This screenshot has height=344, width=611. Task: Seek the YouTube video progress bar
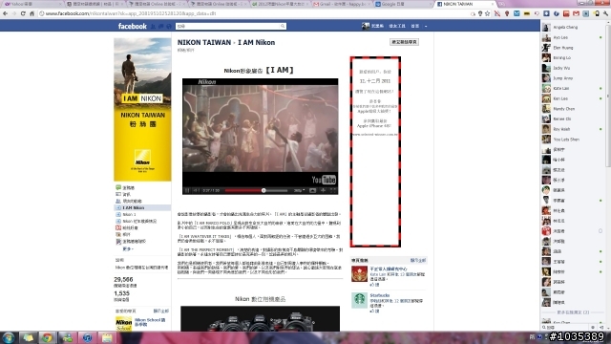pyautogui.click(x=256, y=190)
